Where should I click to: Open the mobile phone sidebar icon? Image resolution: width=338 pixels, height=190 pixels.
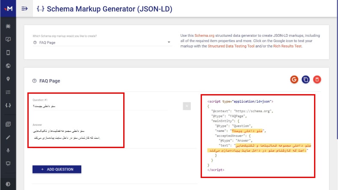pyautogui.click(x=8, y=53)
